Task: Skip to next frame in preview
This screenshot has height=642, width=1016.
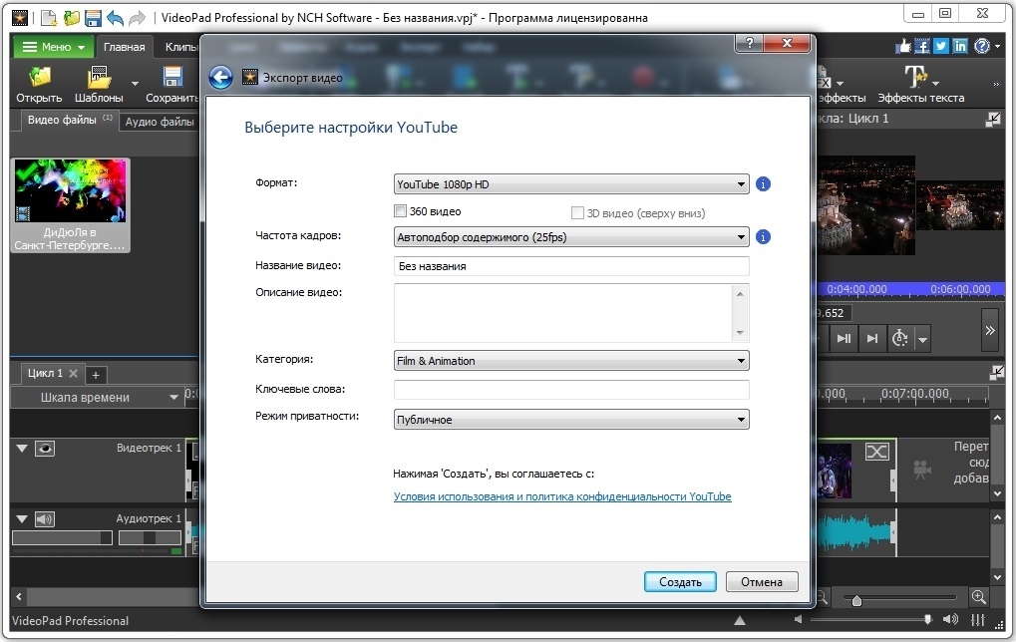Action: click(844, 338)
